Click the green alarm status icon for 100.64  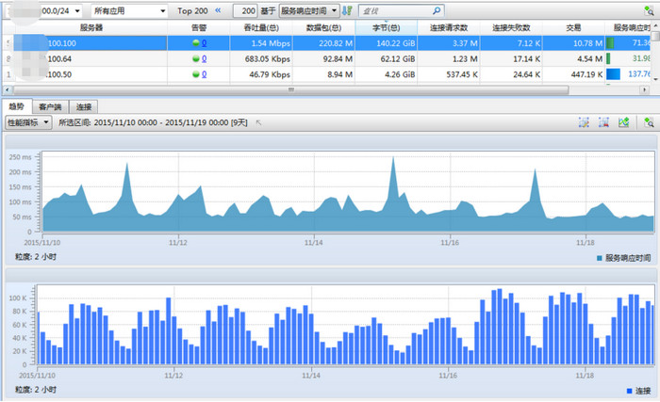(195, 58)
